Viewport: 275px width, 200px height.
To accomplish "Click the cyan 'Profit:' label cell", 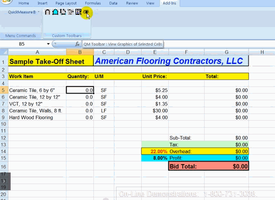I will [x=186, y=158].
